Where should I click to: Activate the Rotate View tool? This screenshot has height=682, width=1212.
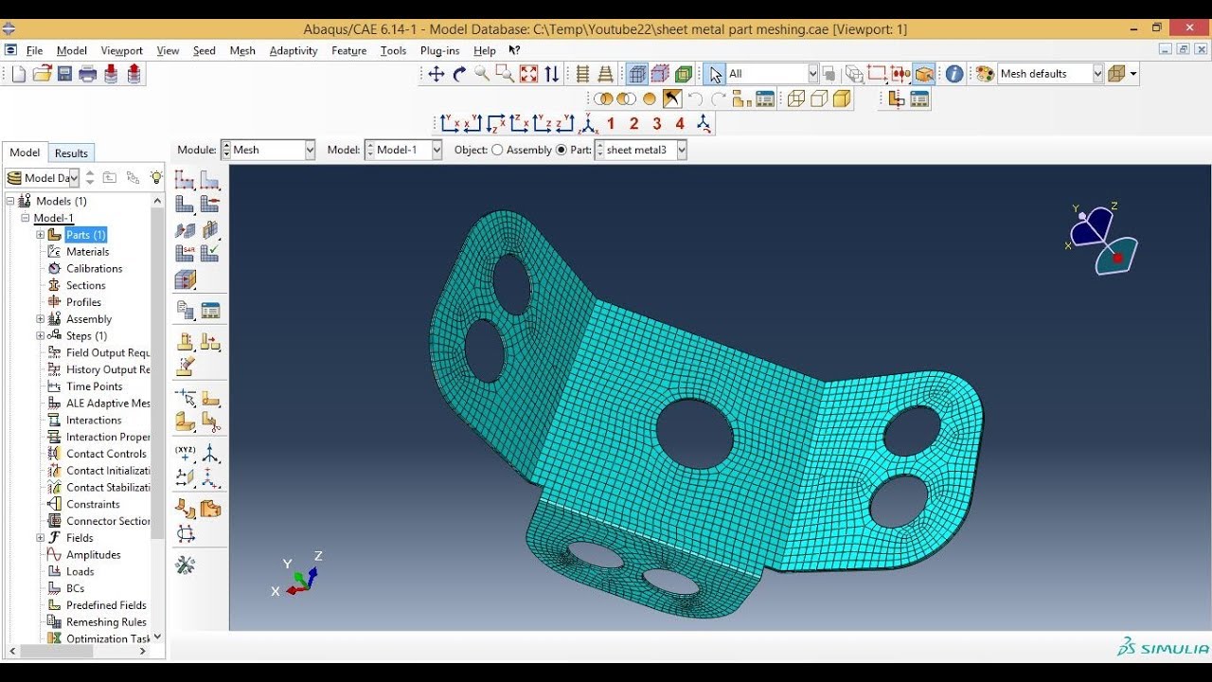pyautogui.click(x=459, y=74)
